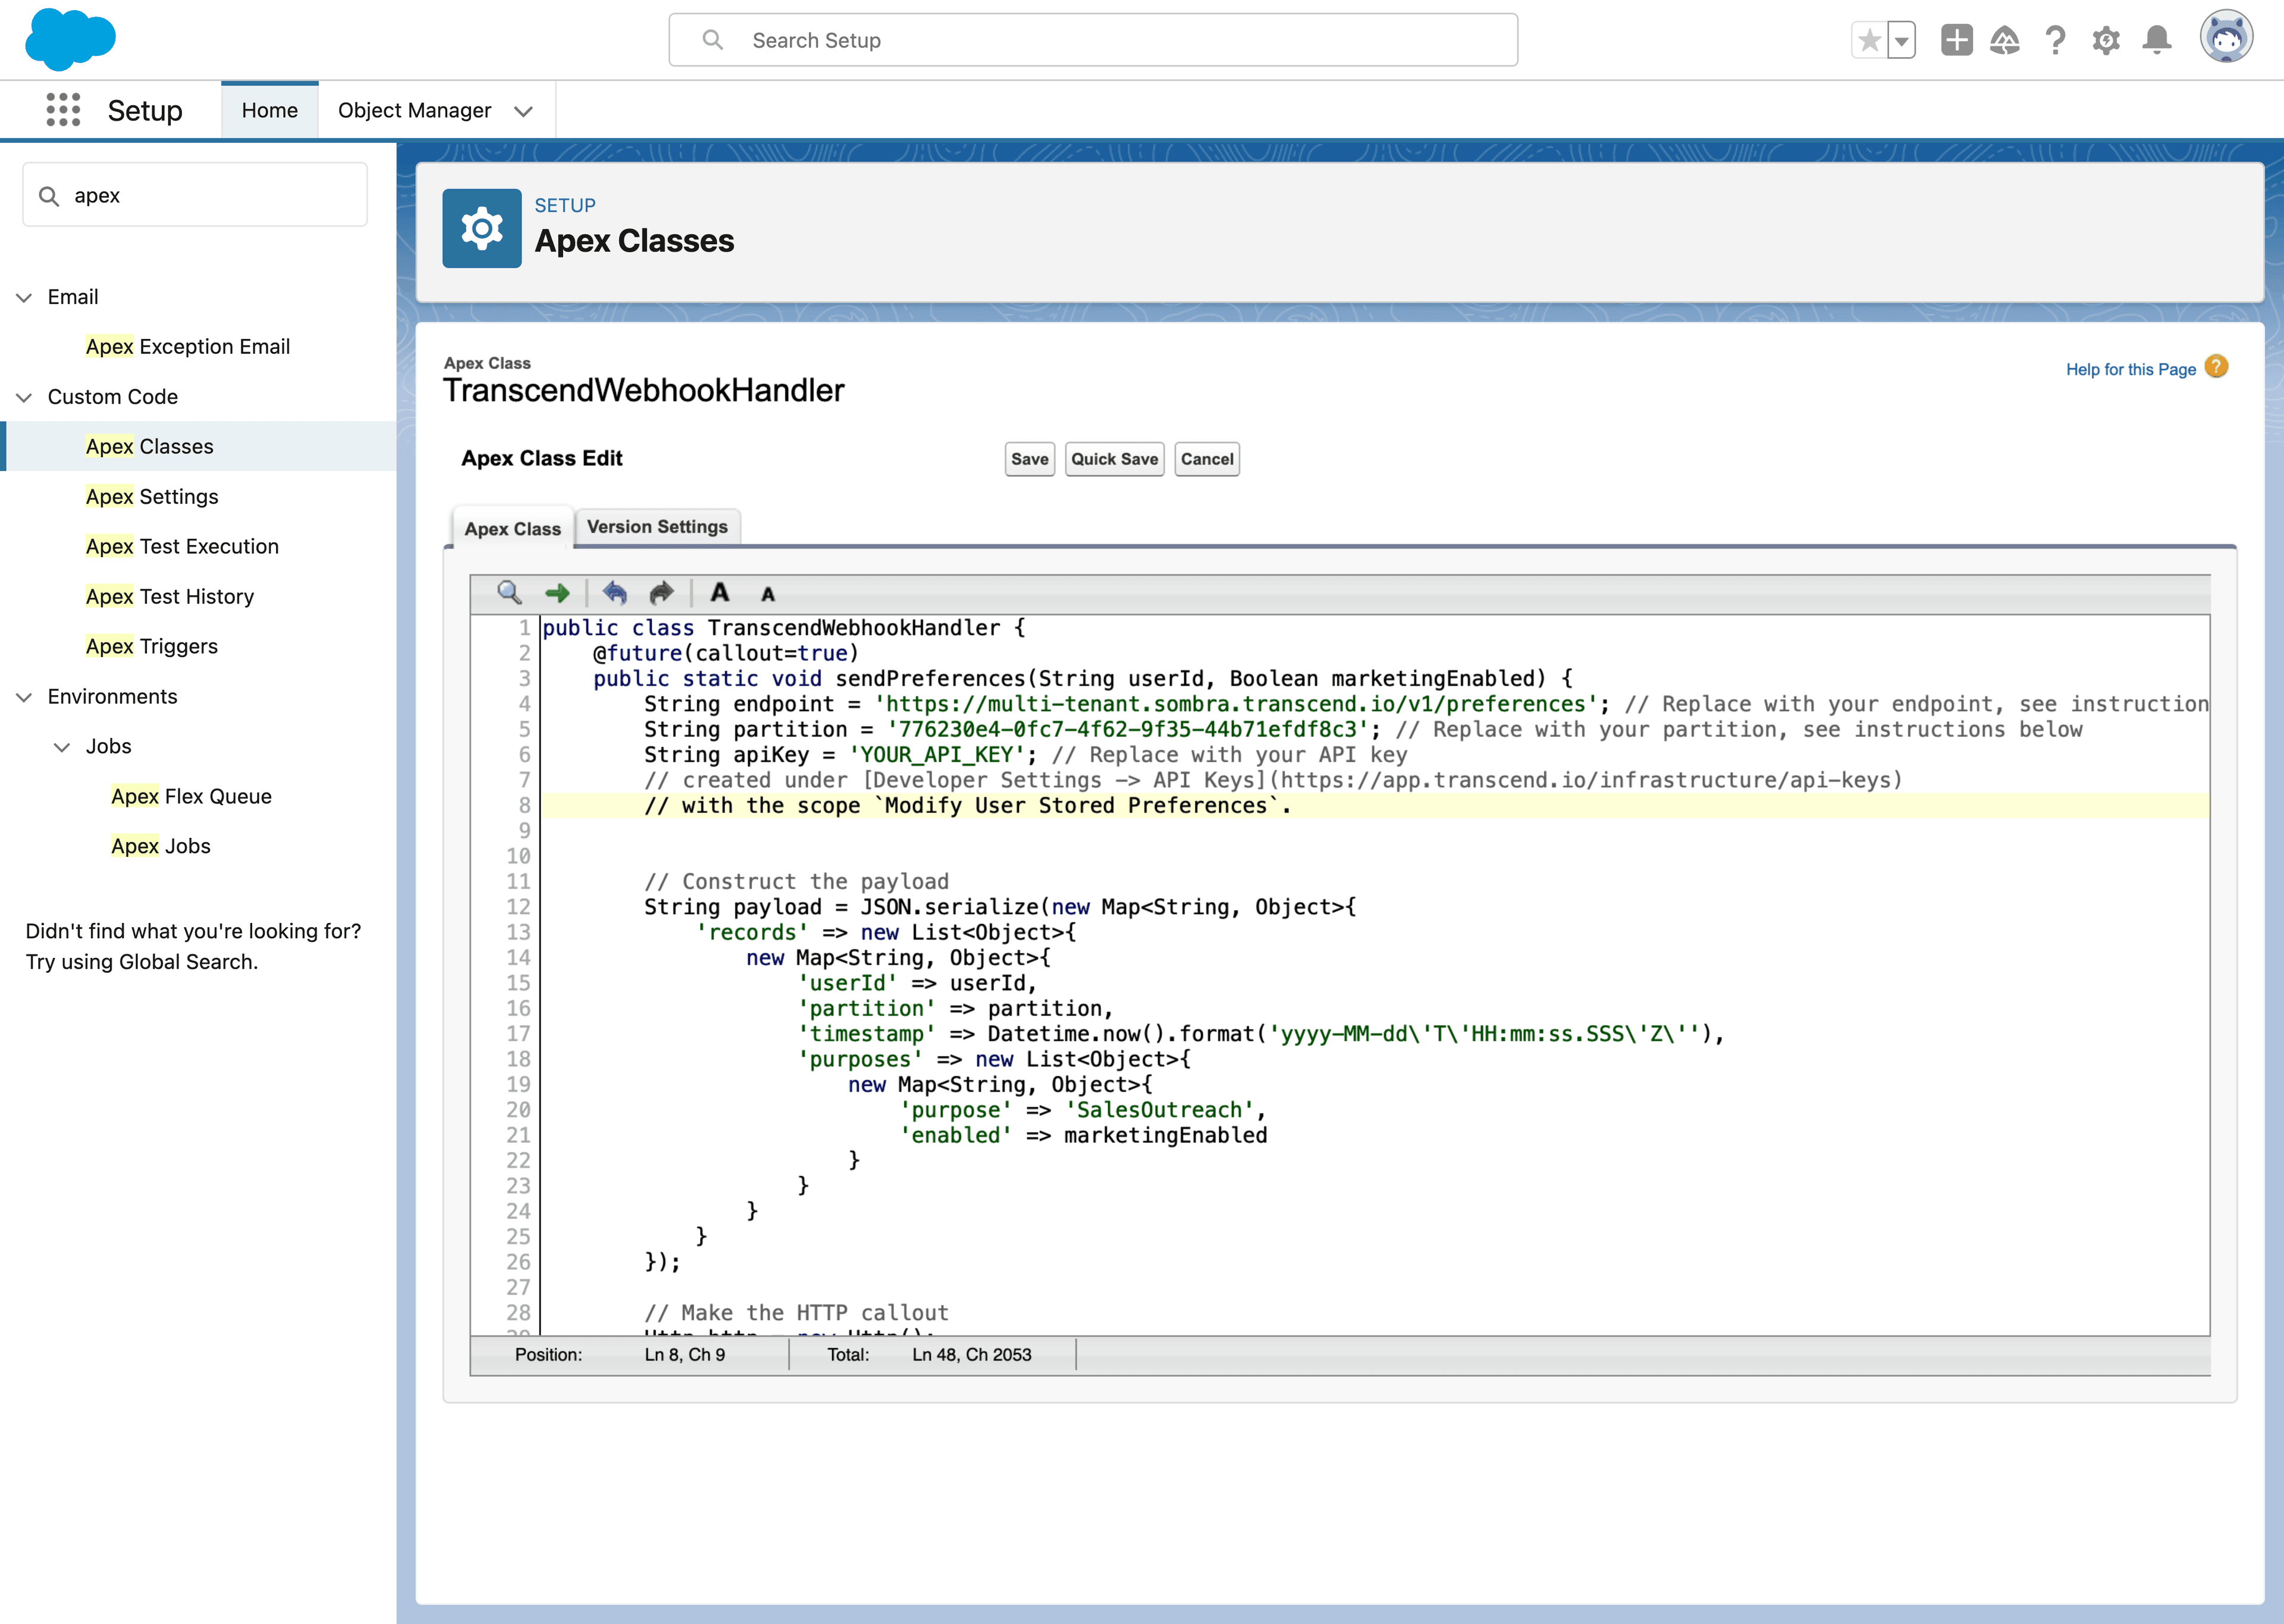Redo the last edit in the Apex editor
The height and width of the screenshot is (1624, 2284).
[x=661, y=593]
